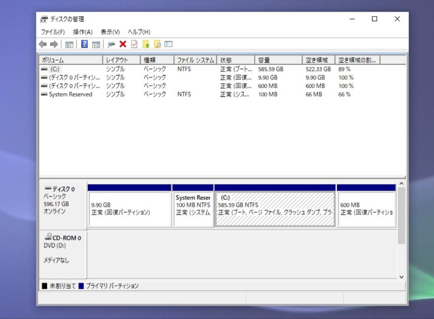Click the Disk Management title bar icon

point(44,19)
